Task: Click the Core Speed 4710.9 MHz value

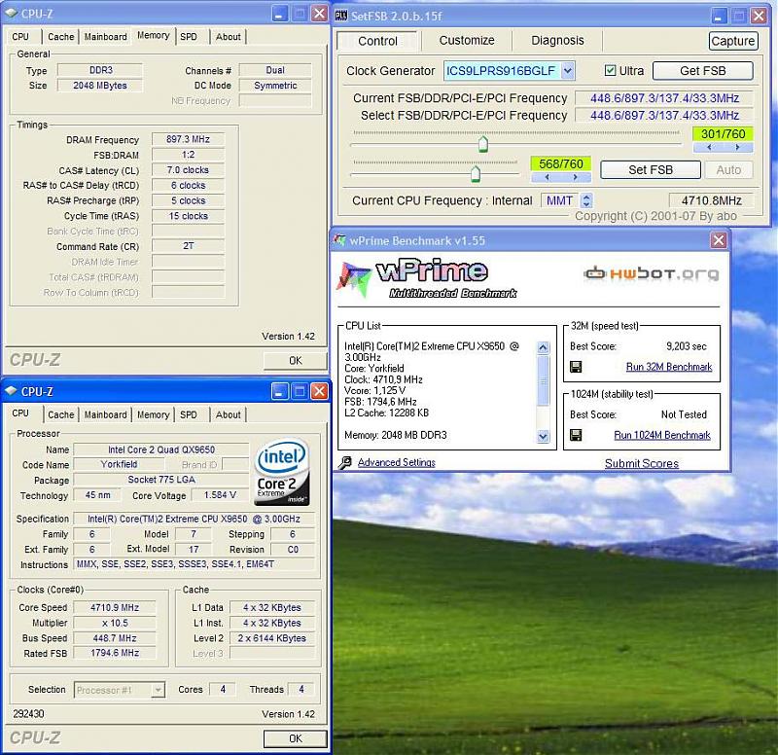Action: (x=115, y=607)
